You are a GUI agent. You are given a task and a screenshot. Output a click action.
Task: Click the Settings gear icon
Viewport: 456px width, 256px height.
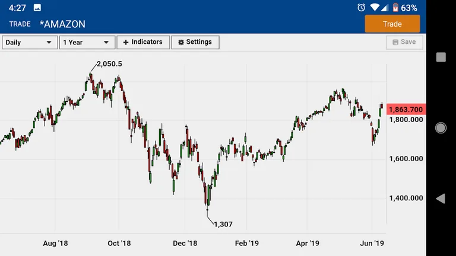click(180, 43)
